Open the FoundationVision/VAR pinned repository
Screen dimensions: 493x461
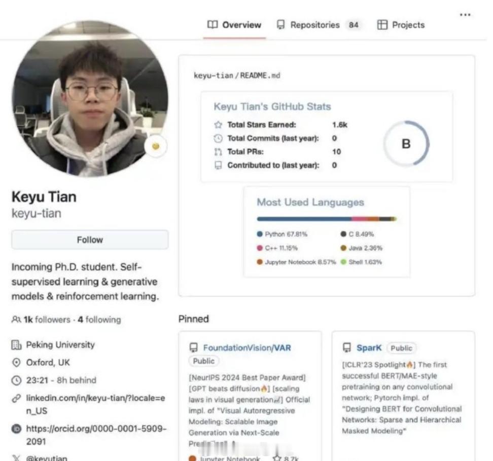[x=247, y=348]
